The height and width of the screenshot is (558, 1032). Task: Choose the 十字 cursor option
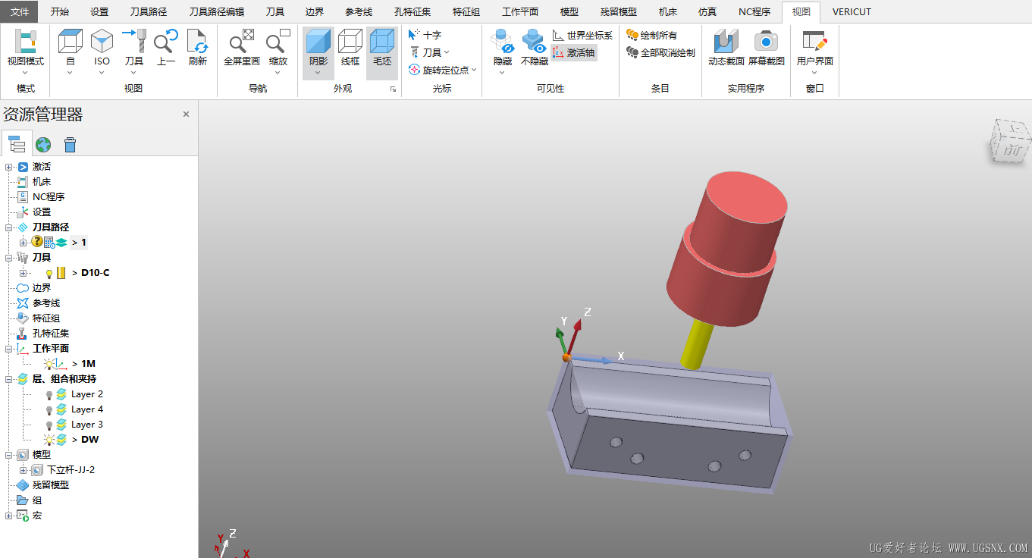pyautogui.click(x=425, y=35)
